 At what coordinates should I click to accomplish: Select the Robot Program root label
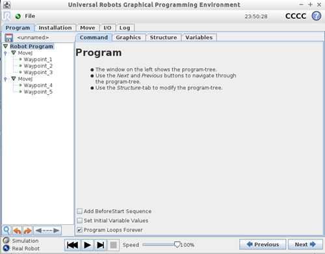click(x=32, y=46)
